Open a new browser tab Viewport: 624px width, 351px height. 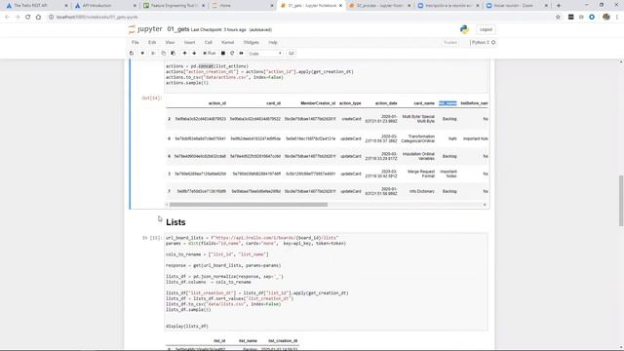point(559,6)
